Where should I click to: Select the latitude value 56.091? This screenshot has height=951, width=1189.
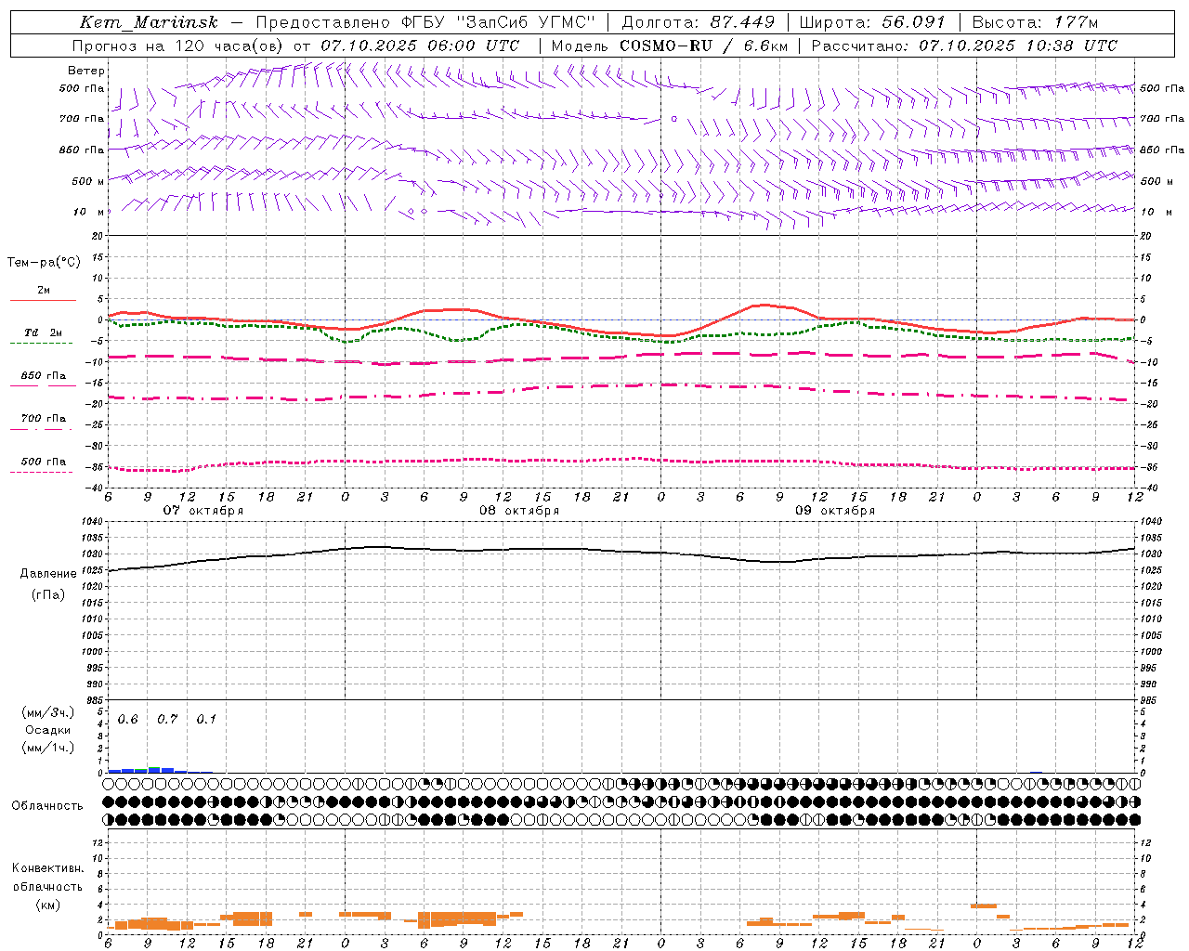(913, 22)
